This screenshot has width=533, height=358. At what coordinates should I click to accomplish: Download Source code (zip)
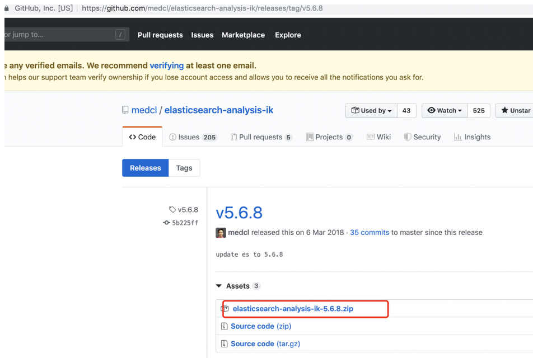[261, 326]
